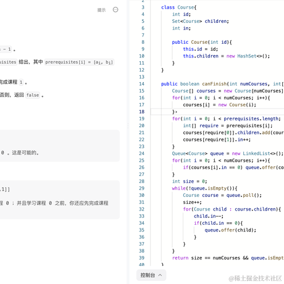The height and width of the screenshot is (284, 284).
Task: Click 'while(!queue.isEmpty()){' on line 29
Action: pos(204,188)
